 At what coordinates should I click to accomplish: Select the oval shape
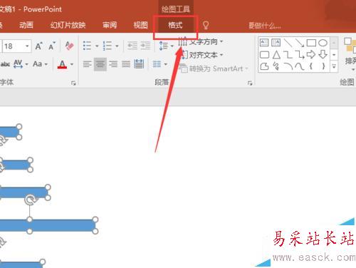(323, 43)
